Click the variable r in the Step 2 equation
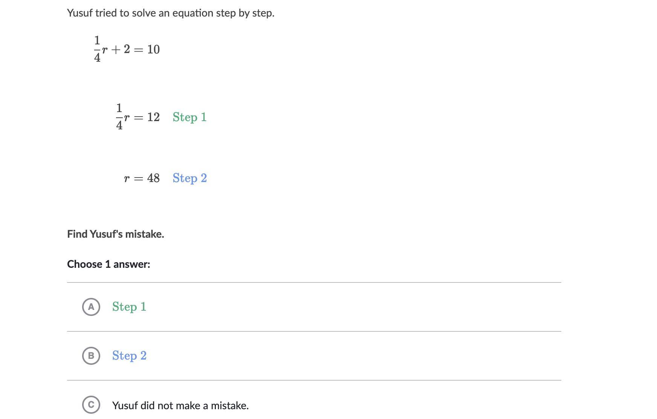The image size is (657, 419). pyautogui.click(x=127, y=179)
